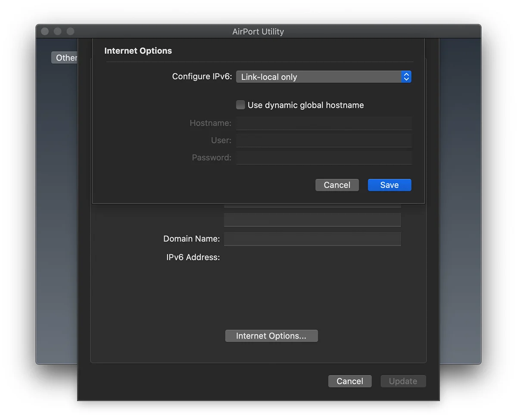Screen dimensions: 517x418
Task: Cancel the base station changes next to Update
Action: pyautogui.click(x=349, y=381)
